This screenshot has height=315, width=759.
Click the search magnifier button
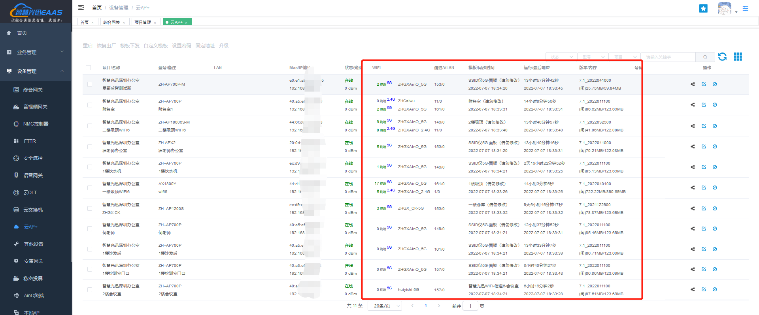coord(705,57)
